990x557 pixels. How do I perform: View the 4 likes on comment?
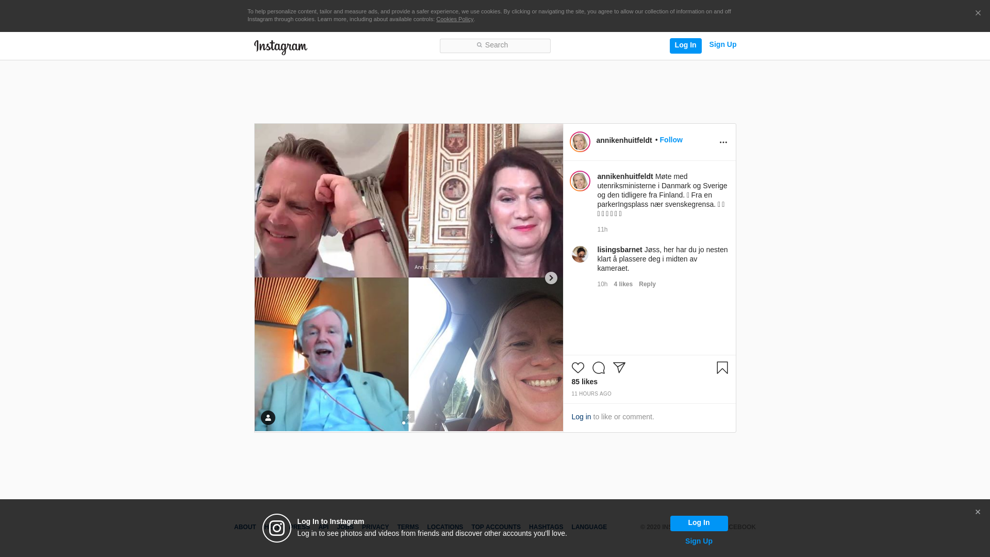click(x=623, y=284)
